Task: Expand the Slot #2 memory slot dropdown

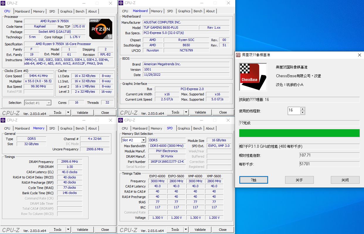Action: tap(143, 140)
